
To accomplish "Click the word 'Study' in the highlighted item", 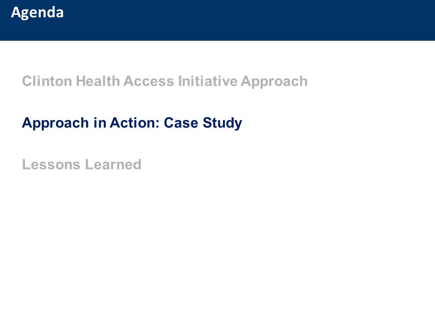I will pyautogui.click(x=222, y=124).
